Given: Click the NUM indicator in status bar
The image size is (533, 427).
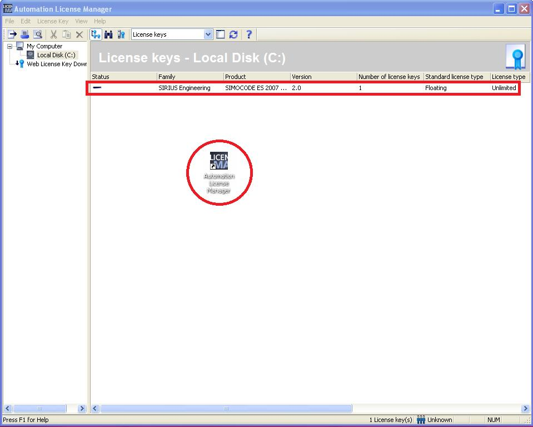Looking at the screenshot, I should pos(494,420).
